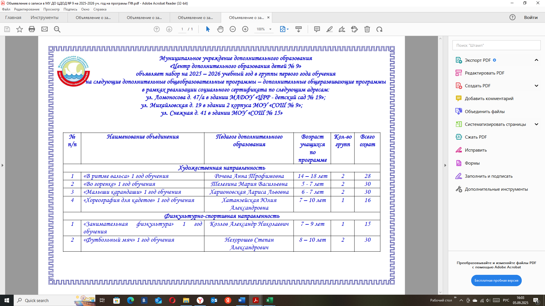Image resolution: width=545 pixels, height=306 pixels.
Task: Add the bookmark star icon
Action: (19, 29)
